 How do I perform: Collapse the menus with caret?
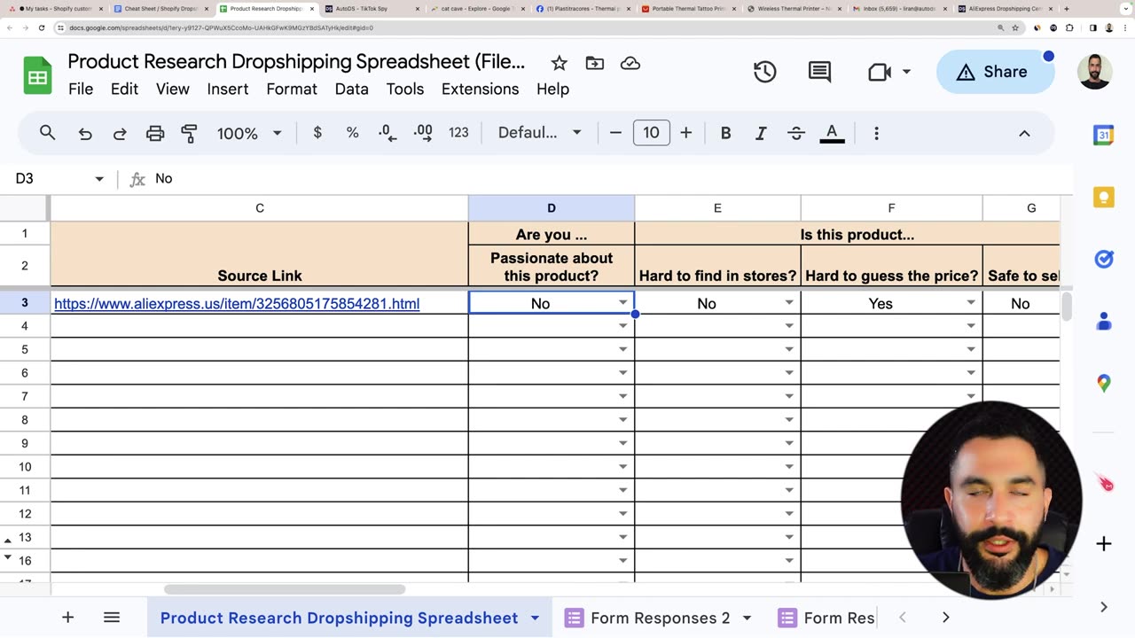(x=1024, y=133)
